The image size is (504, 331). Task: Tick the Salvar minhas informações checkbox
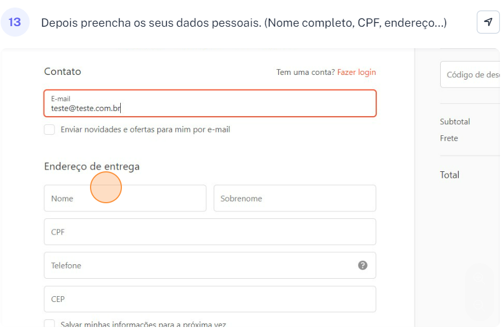click(x=49, y=325)
